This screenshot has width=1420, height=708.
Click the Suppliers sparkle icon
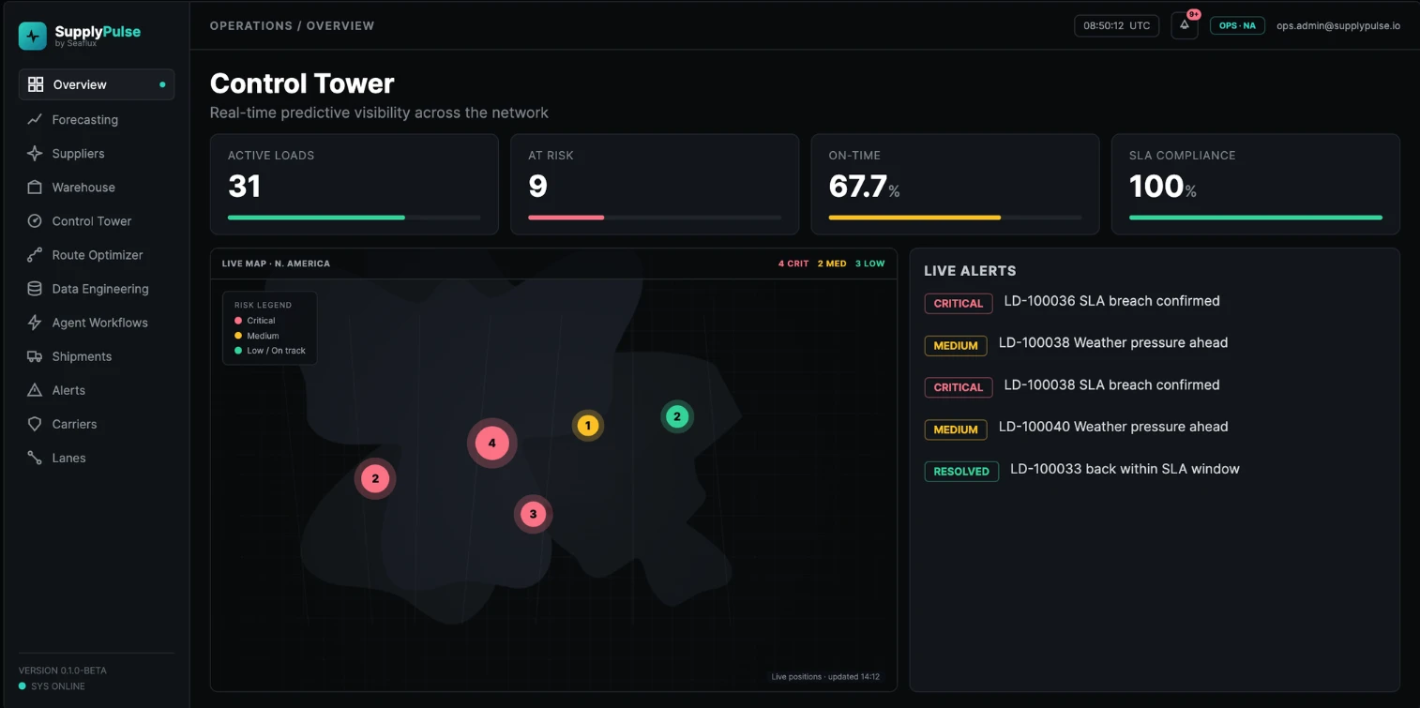(35, 154)
